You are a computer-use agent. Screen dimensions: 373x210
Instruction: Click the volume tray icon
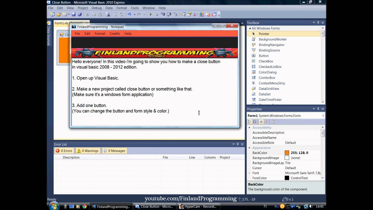311,206
